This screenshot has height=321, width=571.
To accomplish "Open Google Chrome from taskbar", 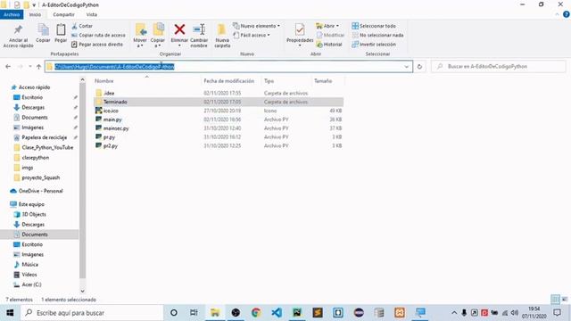I will 256,313.
